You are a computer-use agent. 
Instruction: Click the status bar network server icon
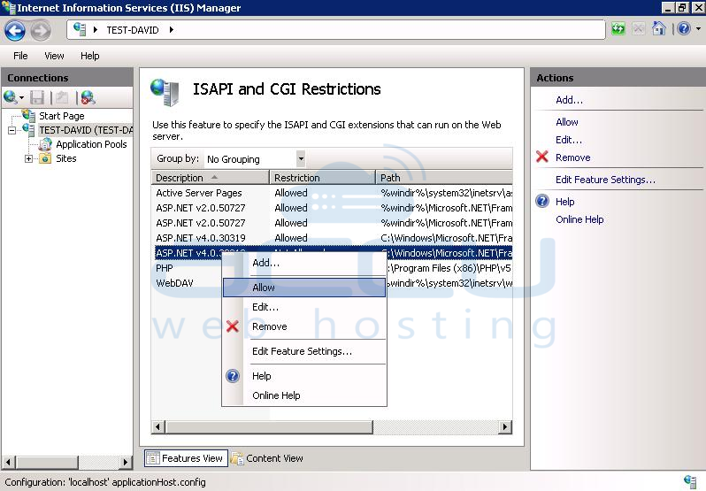coord(690,481)
